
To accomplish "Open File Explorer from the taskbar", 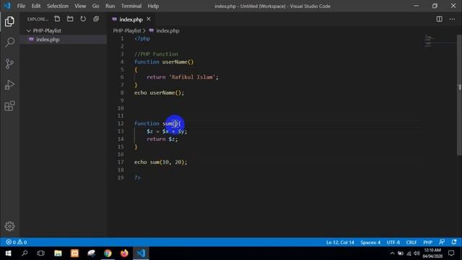I will point(58,253).
